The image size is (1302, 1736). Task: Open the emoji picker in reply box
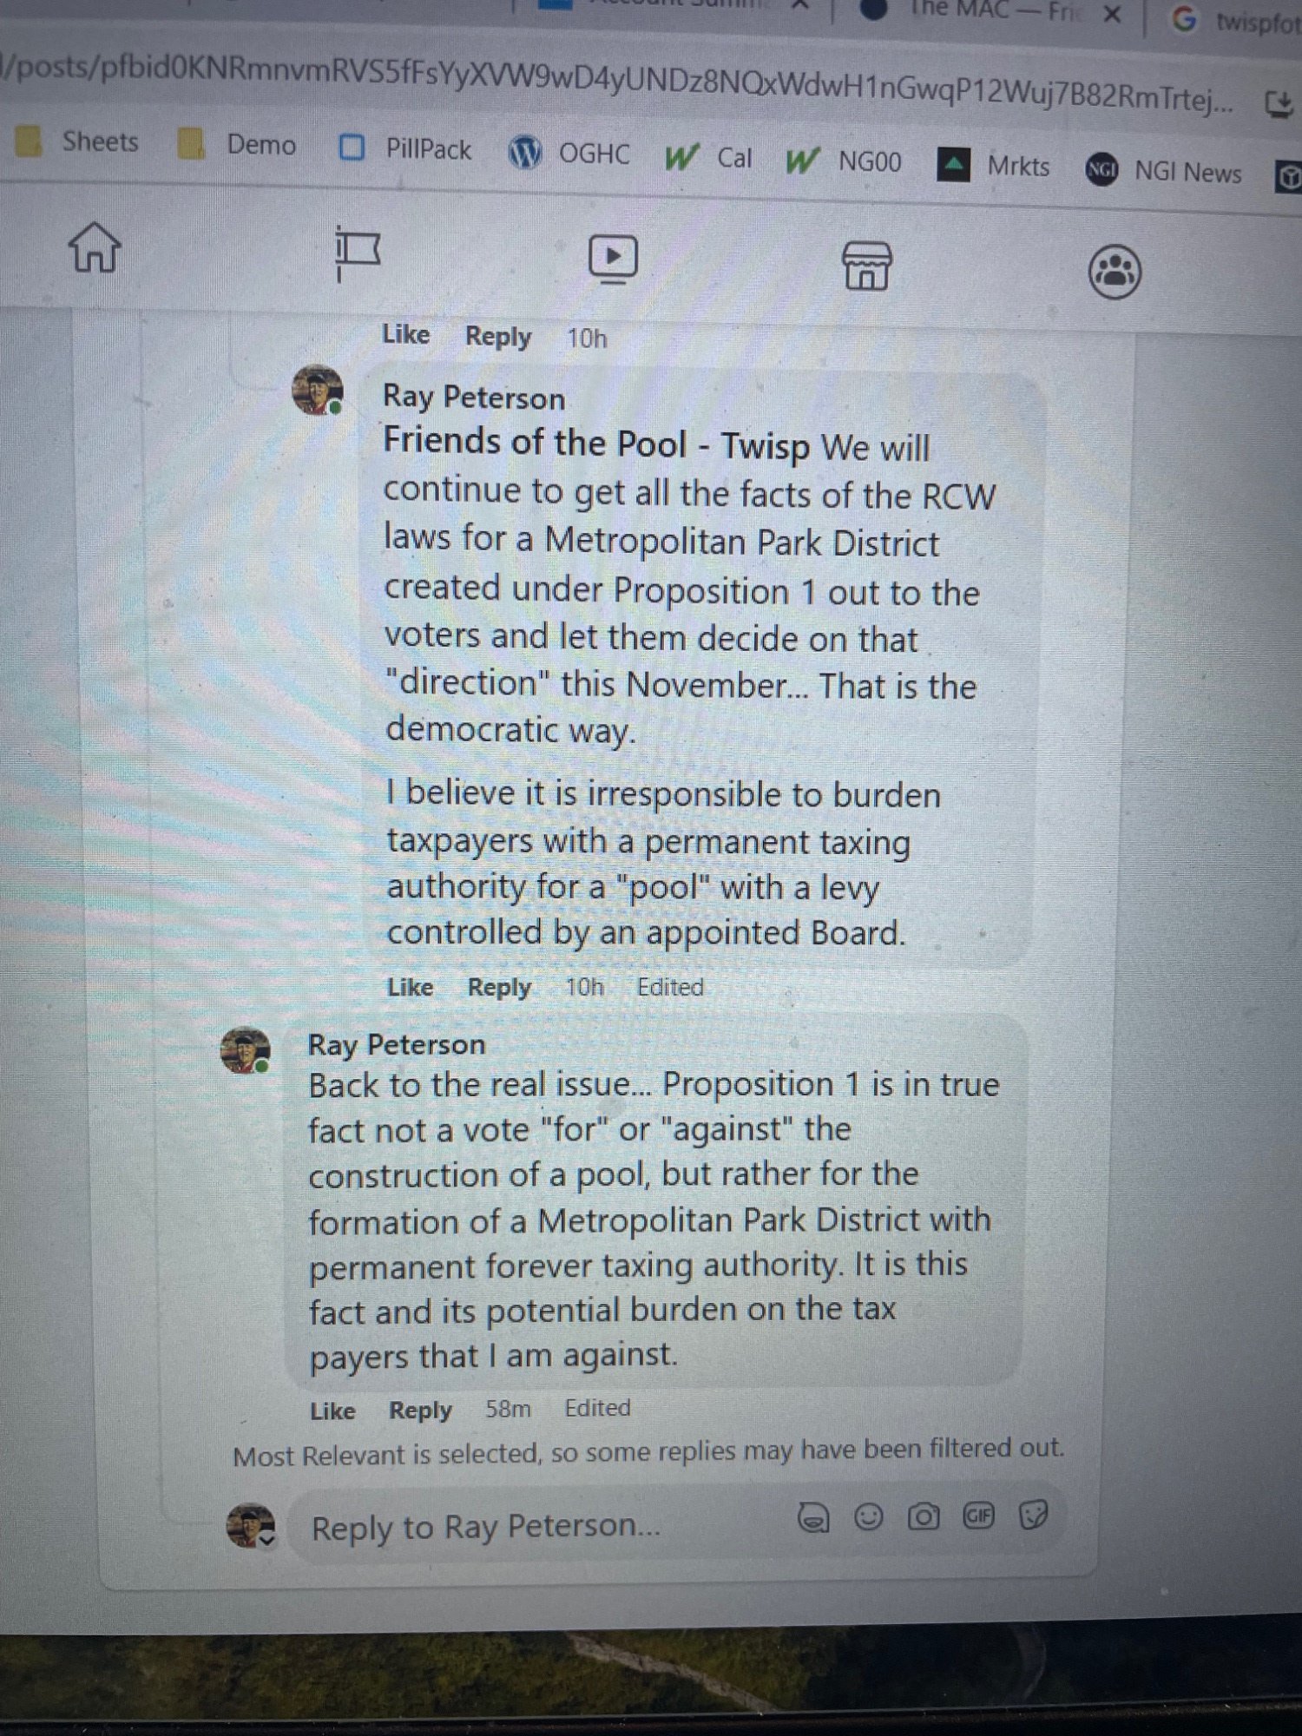coord(869,1517)
